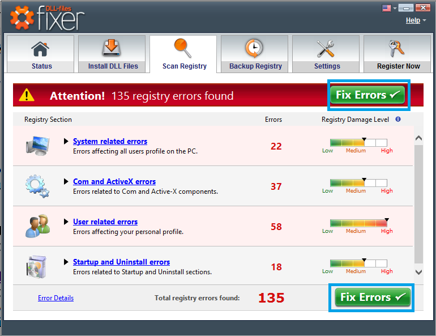Viewport: 436px width, 336px height.
Task: Open the Com and ActiveX errors link
Action: tap(114, 182)
